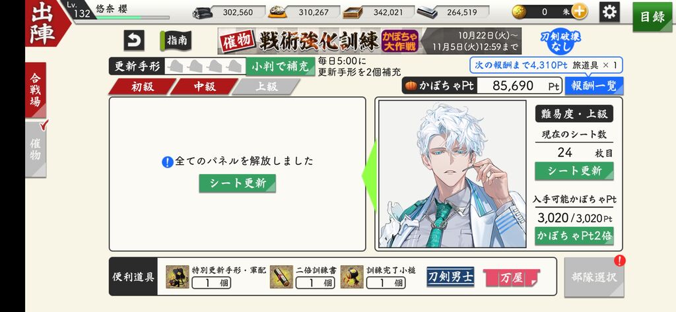The image size is (676, 312).
Task: Click 報酬一覧 rewards list button
Action: 593,86
